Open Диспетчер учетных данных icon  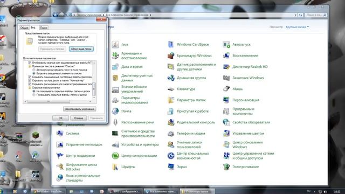coord(115,78)
